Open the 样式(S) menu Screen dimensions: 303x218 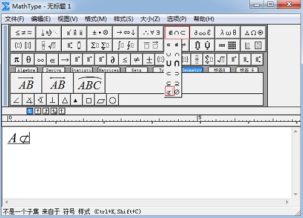click(123, 19)
